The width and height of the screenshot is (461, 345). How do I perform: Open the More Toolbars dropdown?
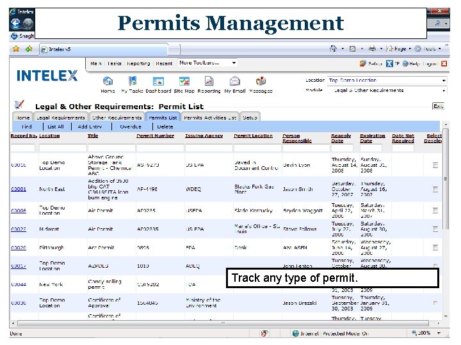(x=207, y=63)
